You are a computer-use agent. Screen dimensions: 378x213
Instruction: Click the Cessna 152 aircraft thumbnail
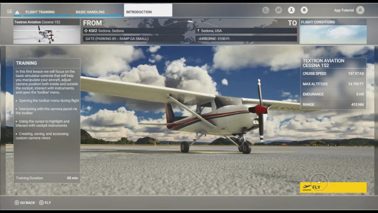point(46,34)
